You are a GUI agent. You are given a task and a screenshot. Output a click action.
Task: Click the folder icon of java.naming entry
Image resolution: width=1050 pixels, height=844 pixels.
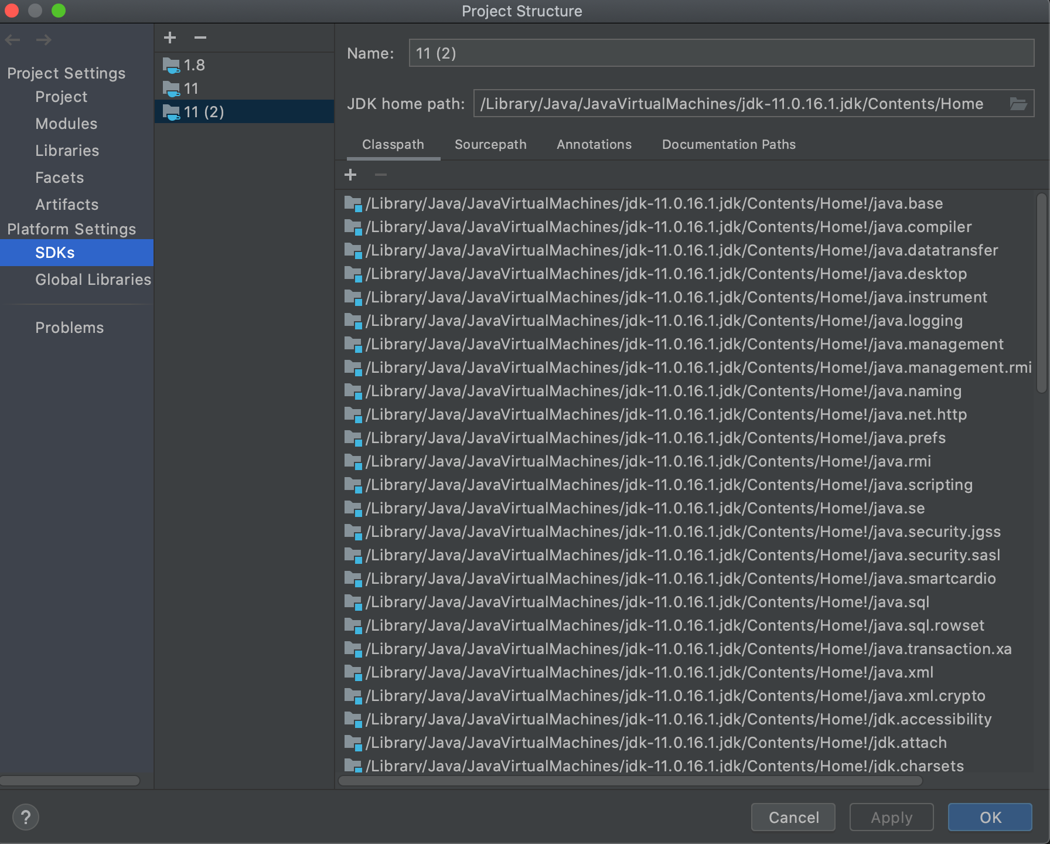click(x=353, y=392)
